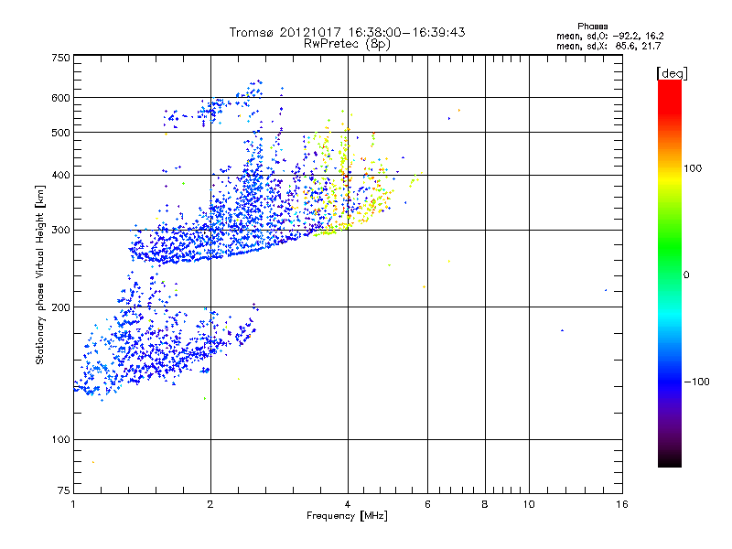Click the x-axis tick label '1'
Viewport: 732px width, 549px height.
tap(73, 504)
